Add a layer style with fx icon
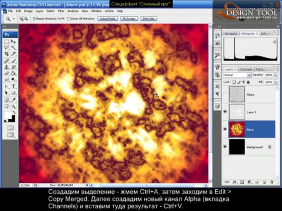 pos(234,182)
